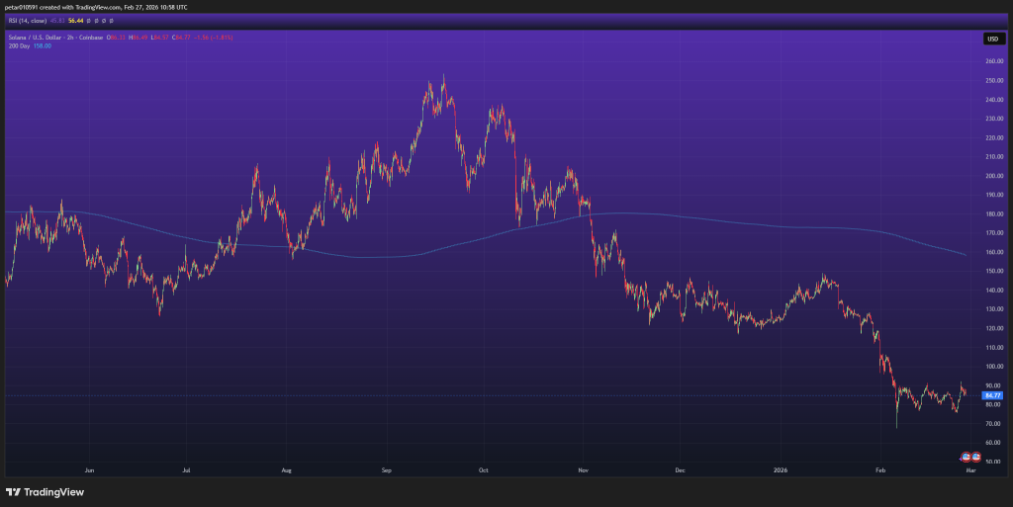Click the RSI (14, close) indicator label
This screenshot has height=507, width=1013.
pyautogui.click(x=26, y=19)
